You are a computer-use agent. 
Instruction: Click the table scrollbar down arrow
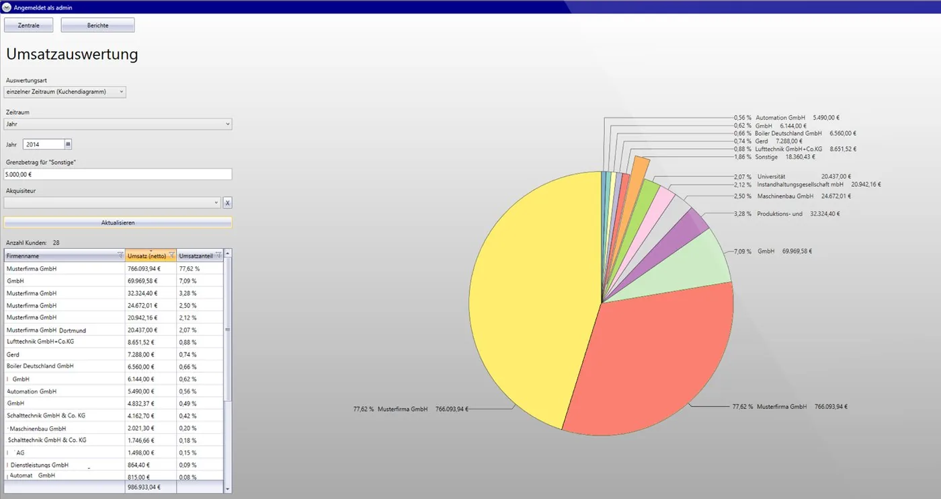tap(227, 488)
